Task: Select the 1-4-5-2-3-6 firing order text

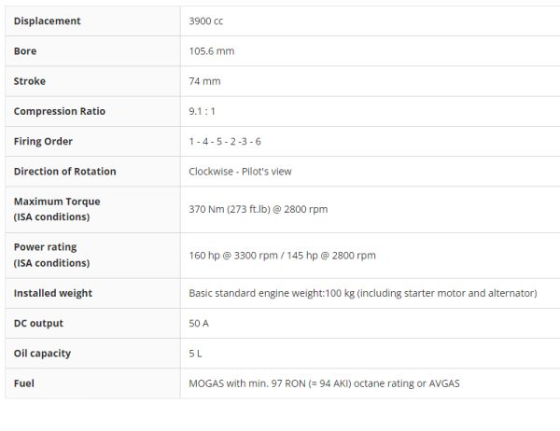Action: 225,142
